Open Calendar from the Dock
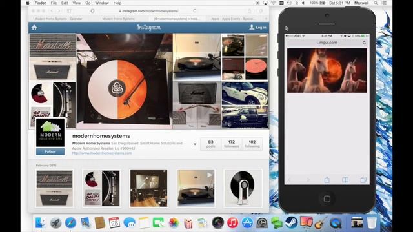The image size is (413, 232). coord(114,223)
